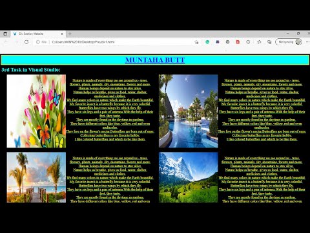Maximize the browser window
Image resolution: width=310 pixels, height=233 pixels.
298,34
